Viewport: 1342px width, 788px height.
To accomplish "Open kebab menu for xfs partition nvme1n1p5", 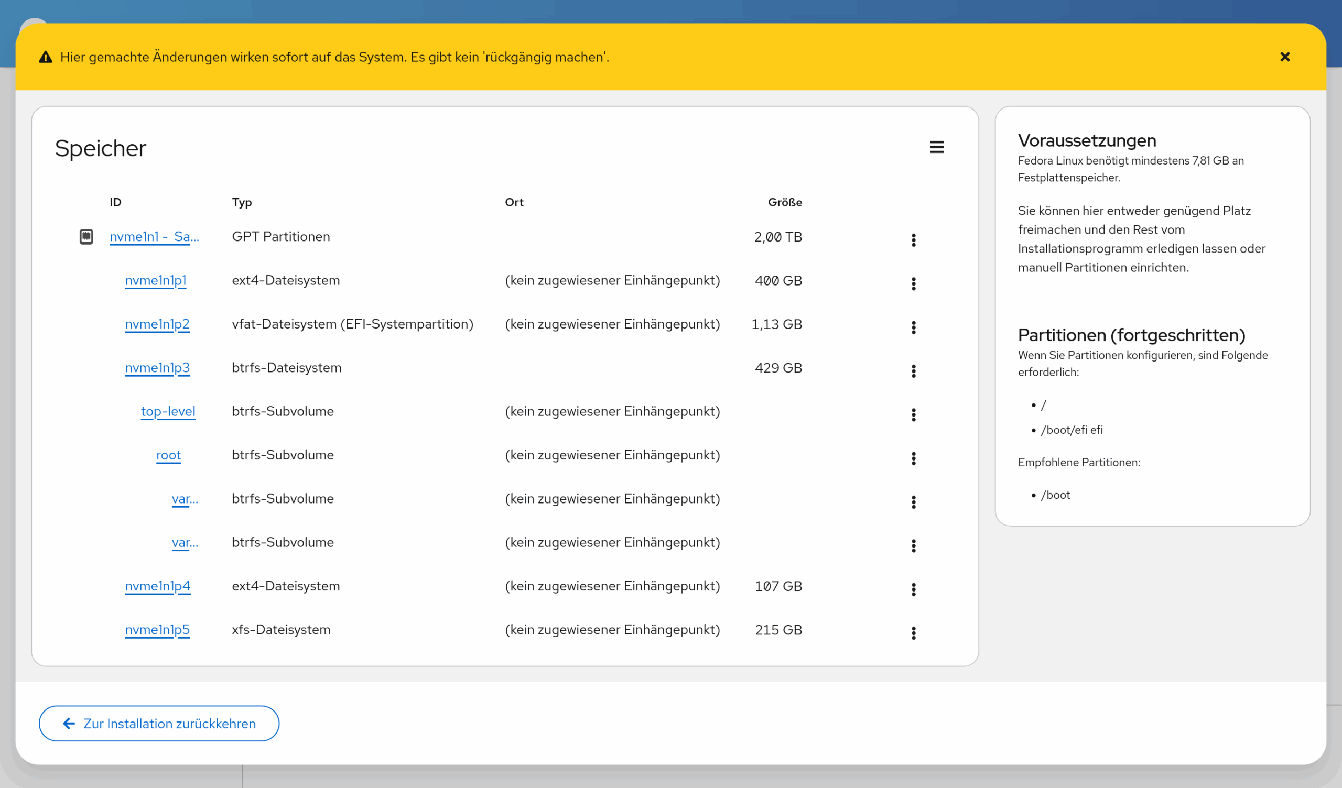I will tap(913, 633).
